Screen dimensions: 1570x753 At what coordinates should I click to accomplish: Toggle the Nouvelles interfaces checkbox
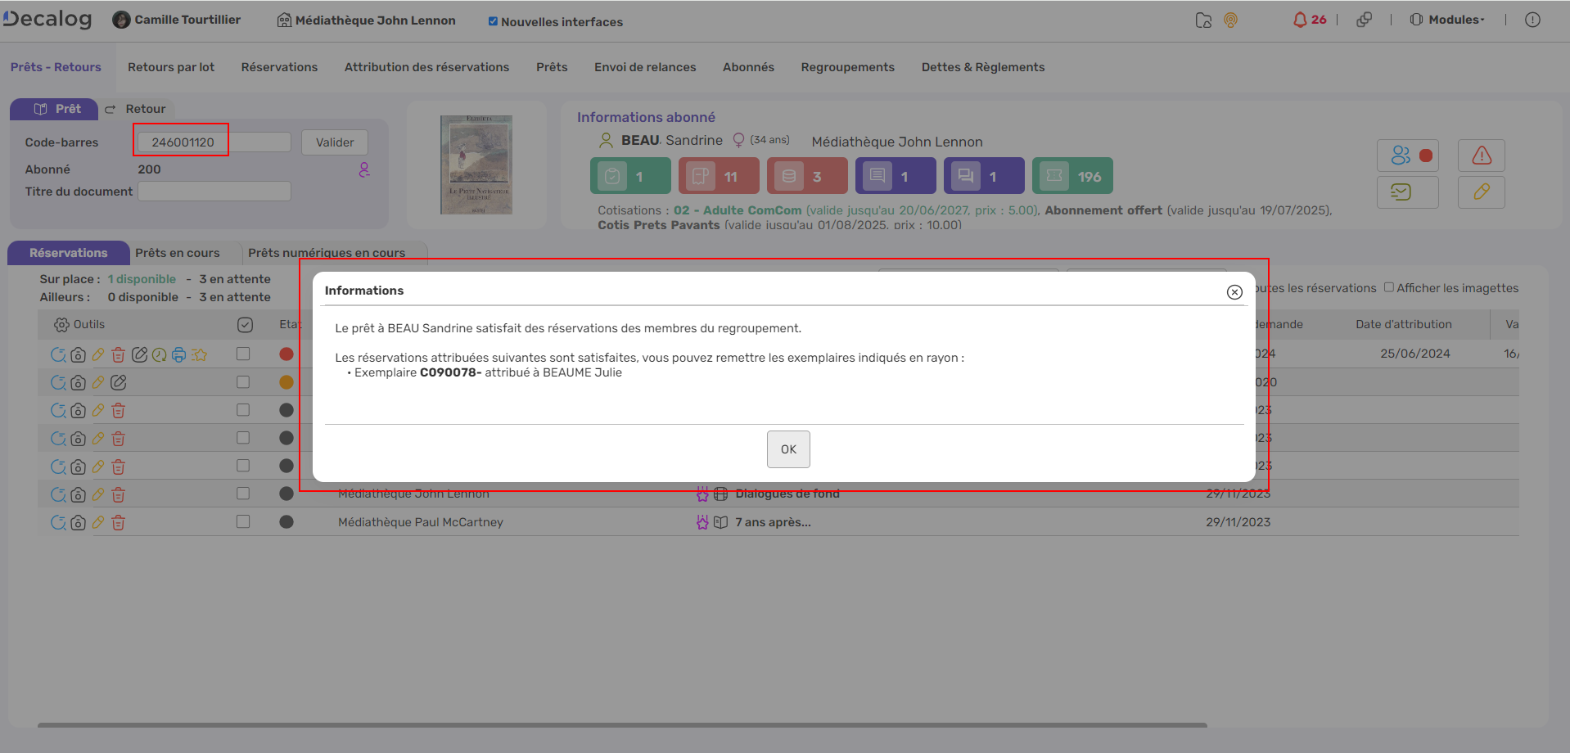492,22
